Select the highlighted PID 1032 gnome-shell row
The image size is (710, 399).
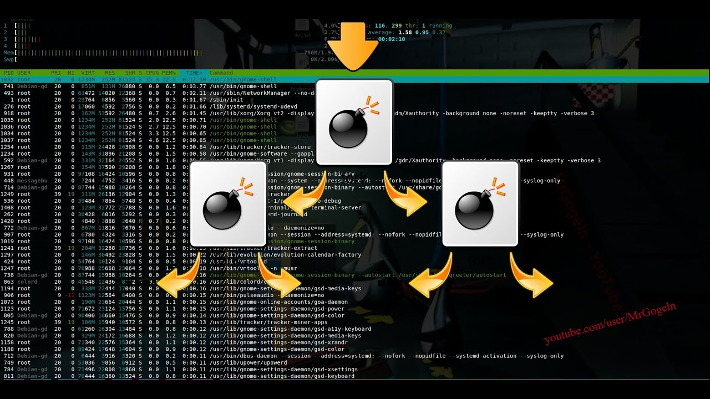pyautogui.click(x=355, y=79)
